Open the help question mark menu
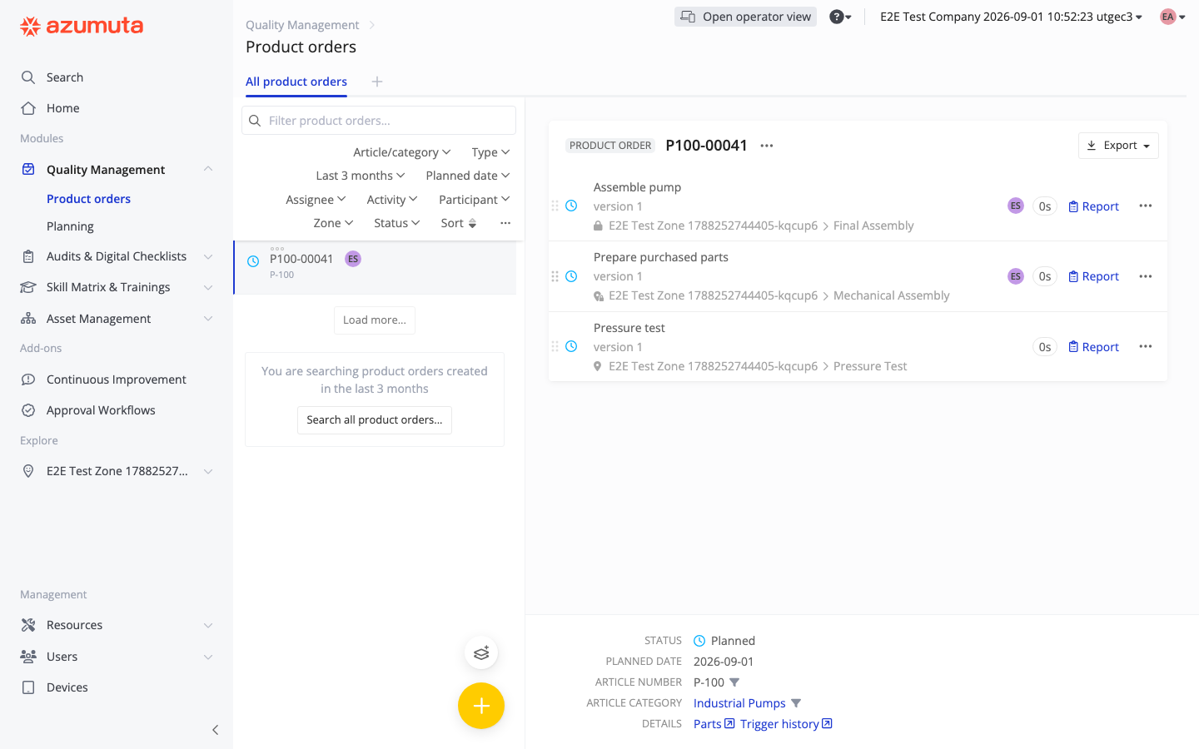The image size is (1199, 749). pyautogui.click(x=840, y=17)
